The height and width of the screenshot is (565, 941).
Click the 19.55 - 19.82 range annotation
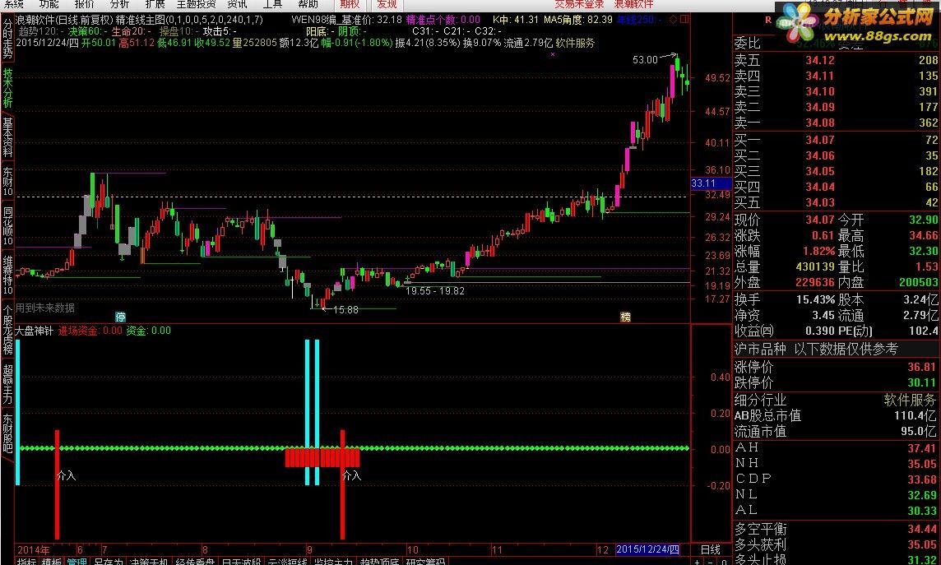click(435, 291)
